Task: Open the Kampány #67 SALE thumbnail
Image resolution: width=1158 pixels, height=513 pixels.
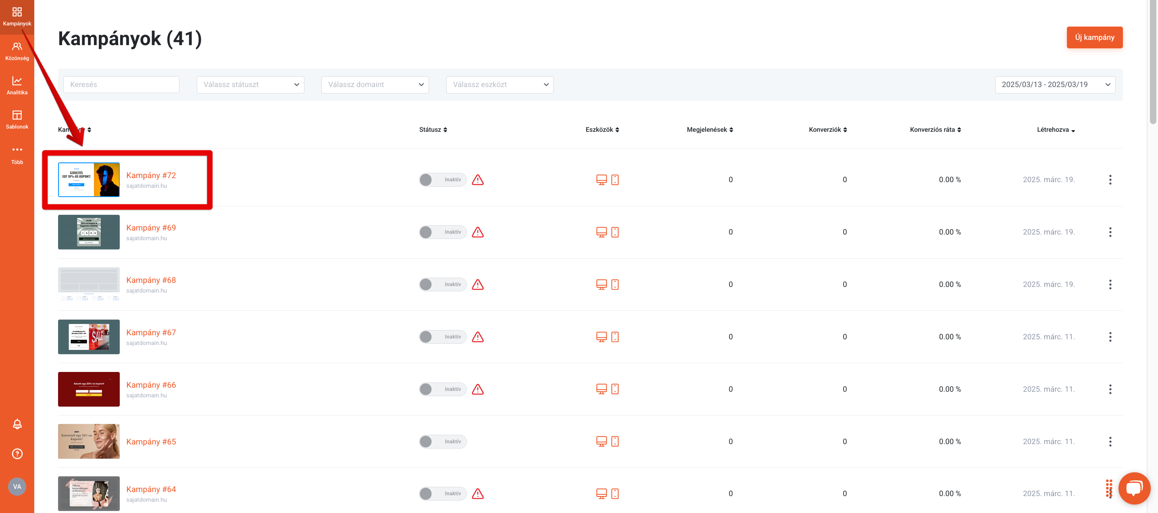Action: [89, 337]
